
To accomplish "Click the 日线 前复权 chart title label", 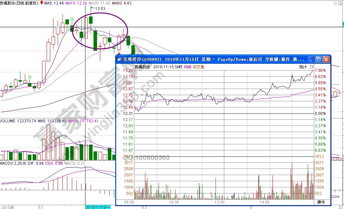I will coord(19,3).
